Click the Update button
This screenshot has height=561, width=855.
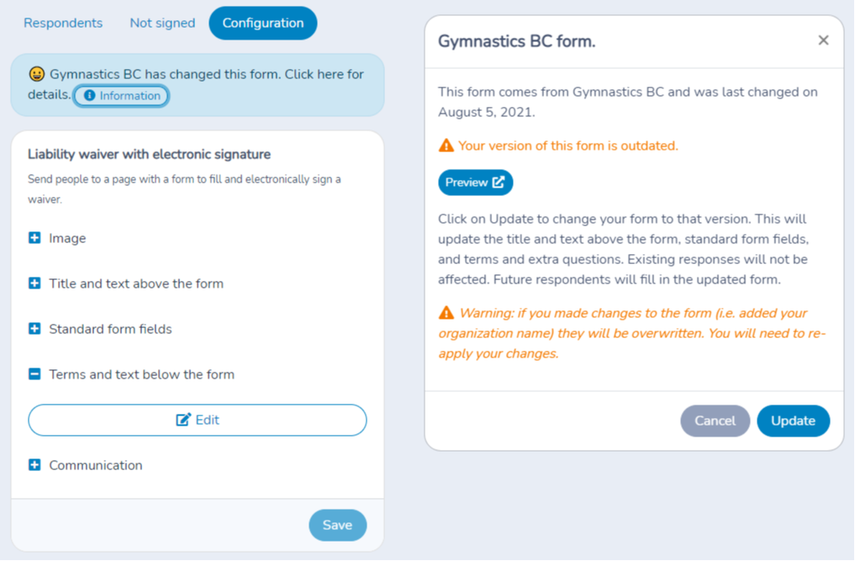click(x=793, y=421)
